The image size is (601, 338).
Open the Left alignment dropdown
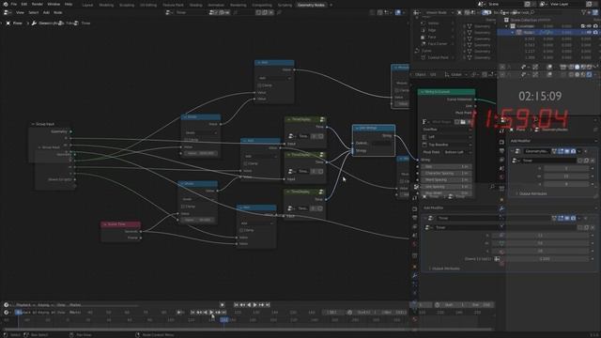447,137
